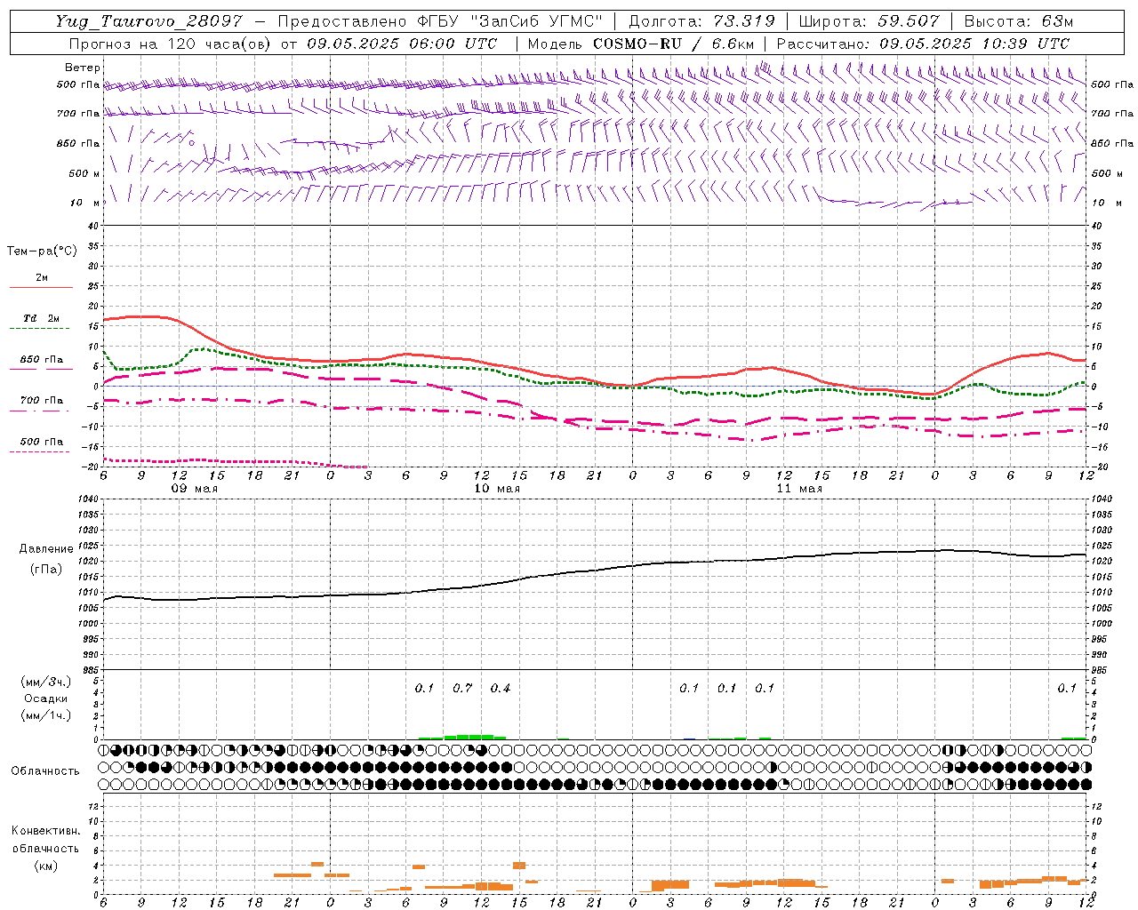The height and width of the screenshot is (910, 1138).
Task: Click the 0.7 precipitation amount value
Action: 462,689
